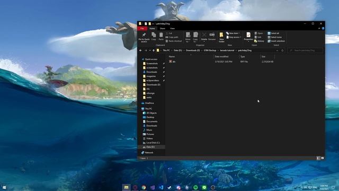Open pinned Screenshots folder in Quick access

[152, 64]
